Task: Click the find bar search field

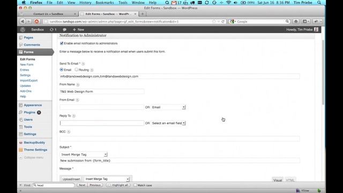Action: pyautogui.click(x=54, y=185)
